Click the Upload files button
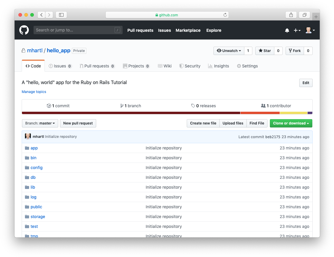The width and height of the screenshot is (334, 257). (233, 123)
